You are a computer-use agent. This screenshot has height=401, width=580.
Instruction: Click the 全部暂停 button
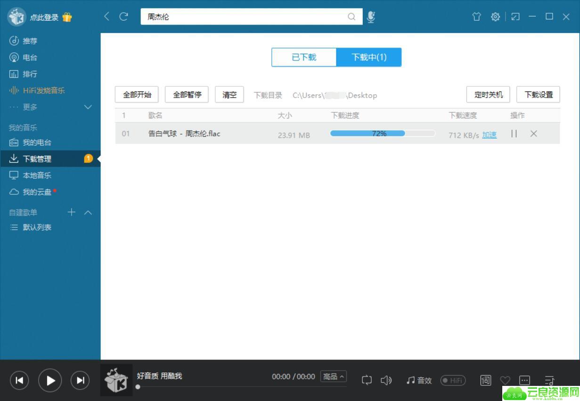pyautogui.click(x=187, y=94)
